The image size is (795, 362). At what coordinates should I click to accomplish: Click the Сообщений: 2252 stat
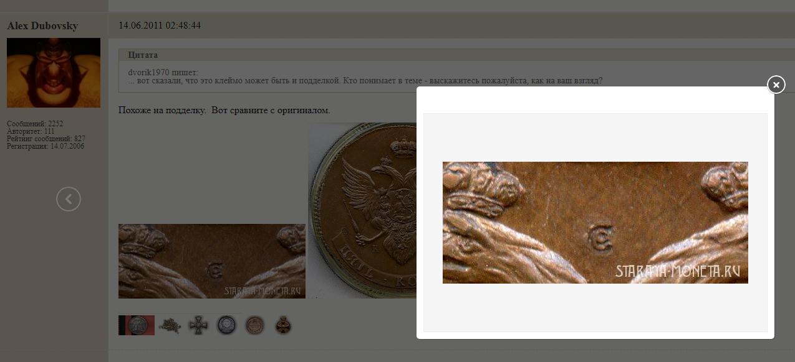(x=35, y=124)
